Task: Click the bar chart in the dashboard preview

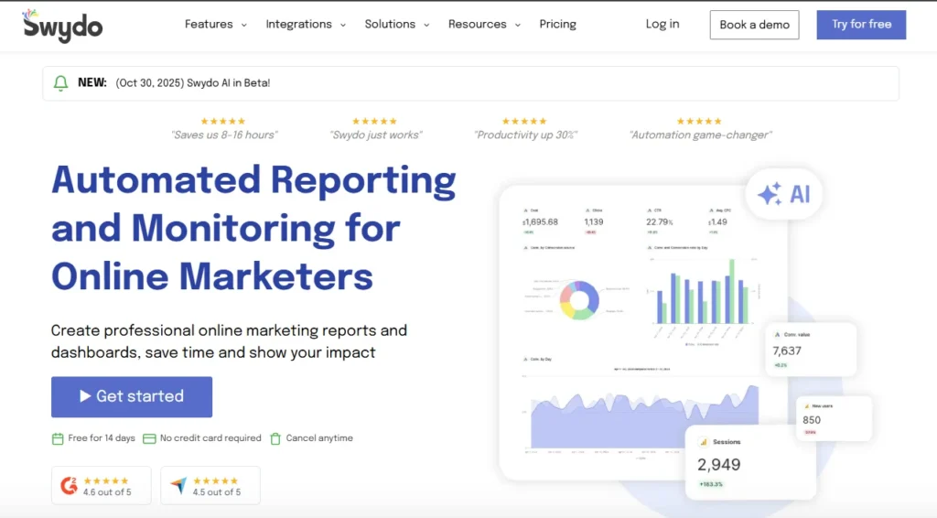Action: (x=703, y=292)
